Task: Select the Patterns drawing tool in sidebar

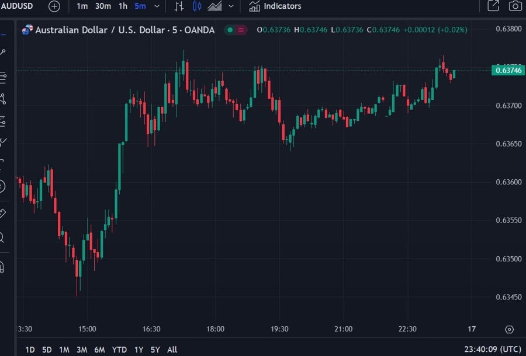Action: 3,99
